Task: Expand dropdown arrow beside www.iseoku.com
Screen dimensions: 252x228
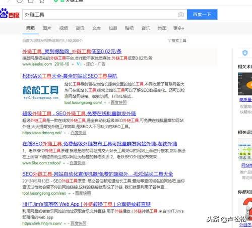Action: 73,64
